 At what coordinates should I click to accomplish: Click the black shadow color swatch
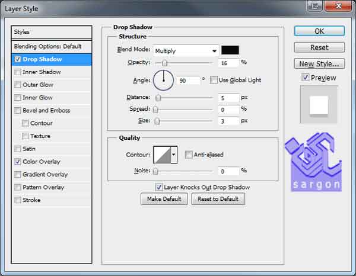pyautogui.click(x=230, y=50)
